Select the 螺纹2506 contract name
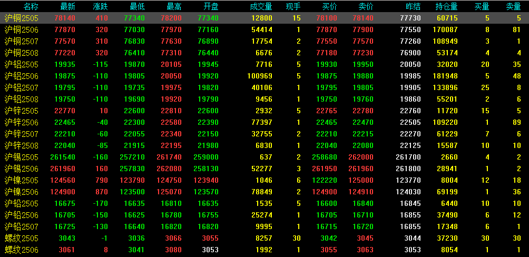Image resolution: width=529 pixels, height=257 pixels. [22, 250]
